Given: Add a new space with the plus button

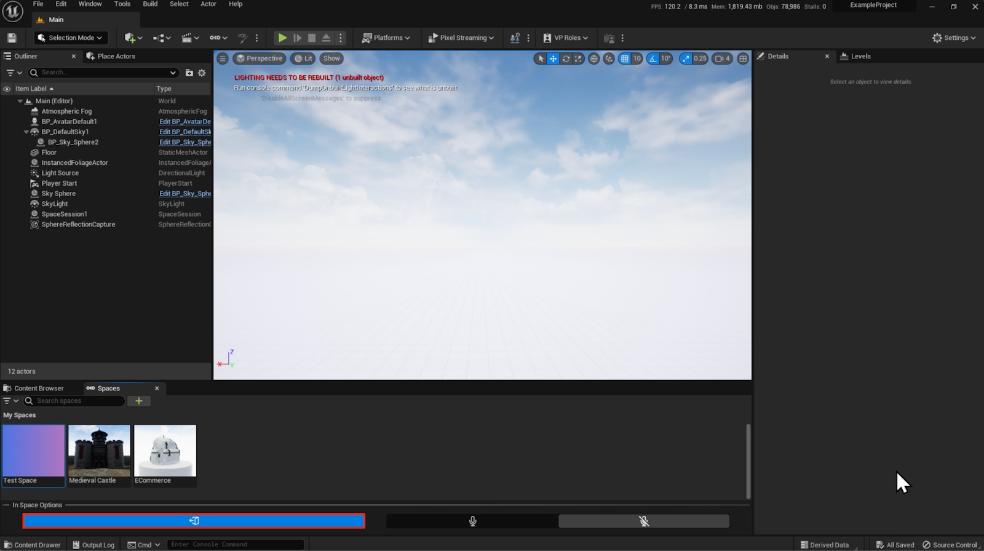Looking at the screenshot, I should click(139, 401).
